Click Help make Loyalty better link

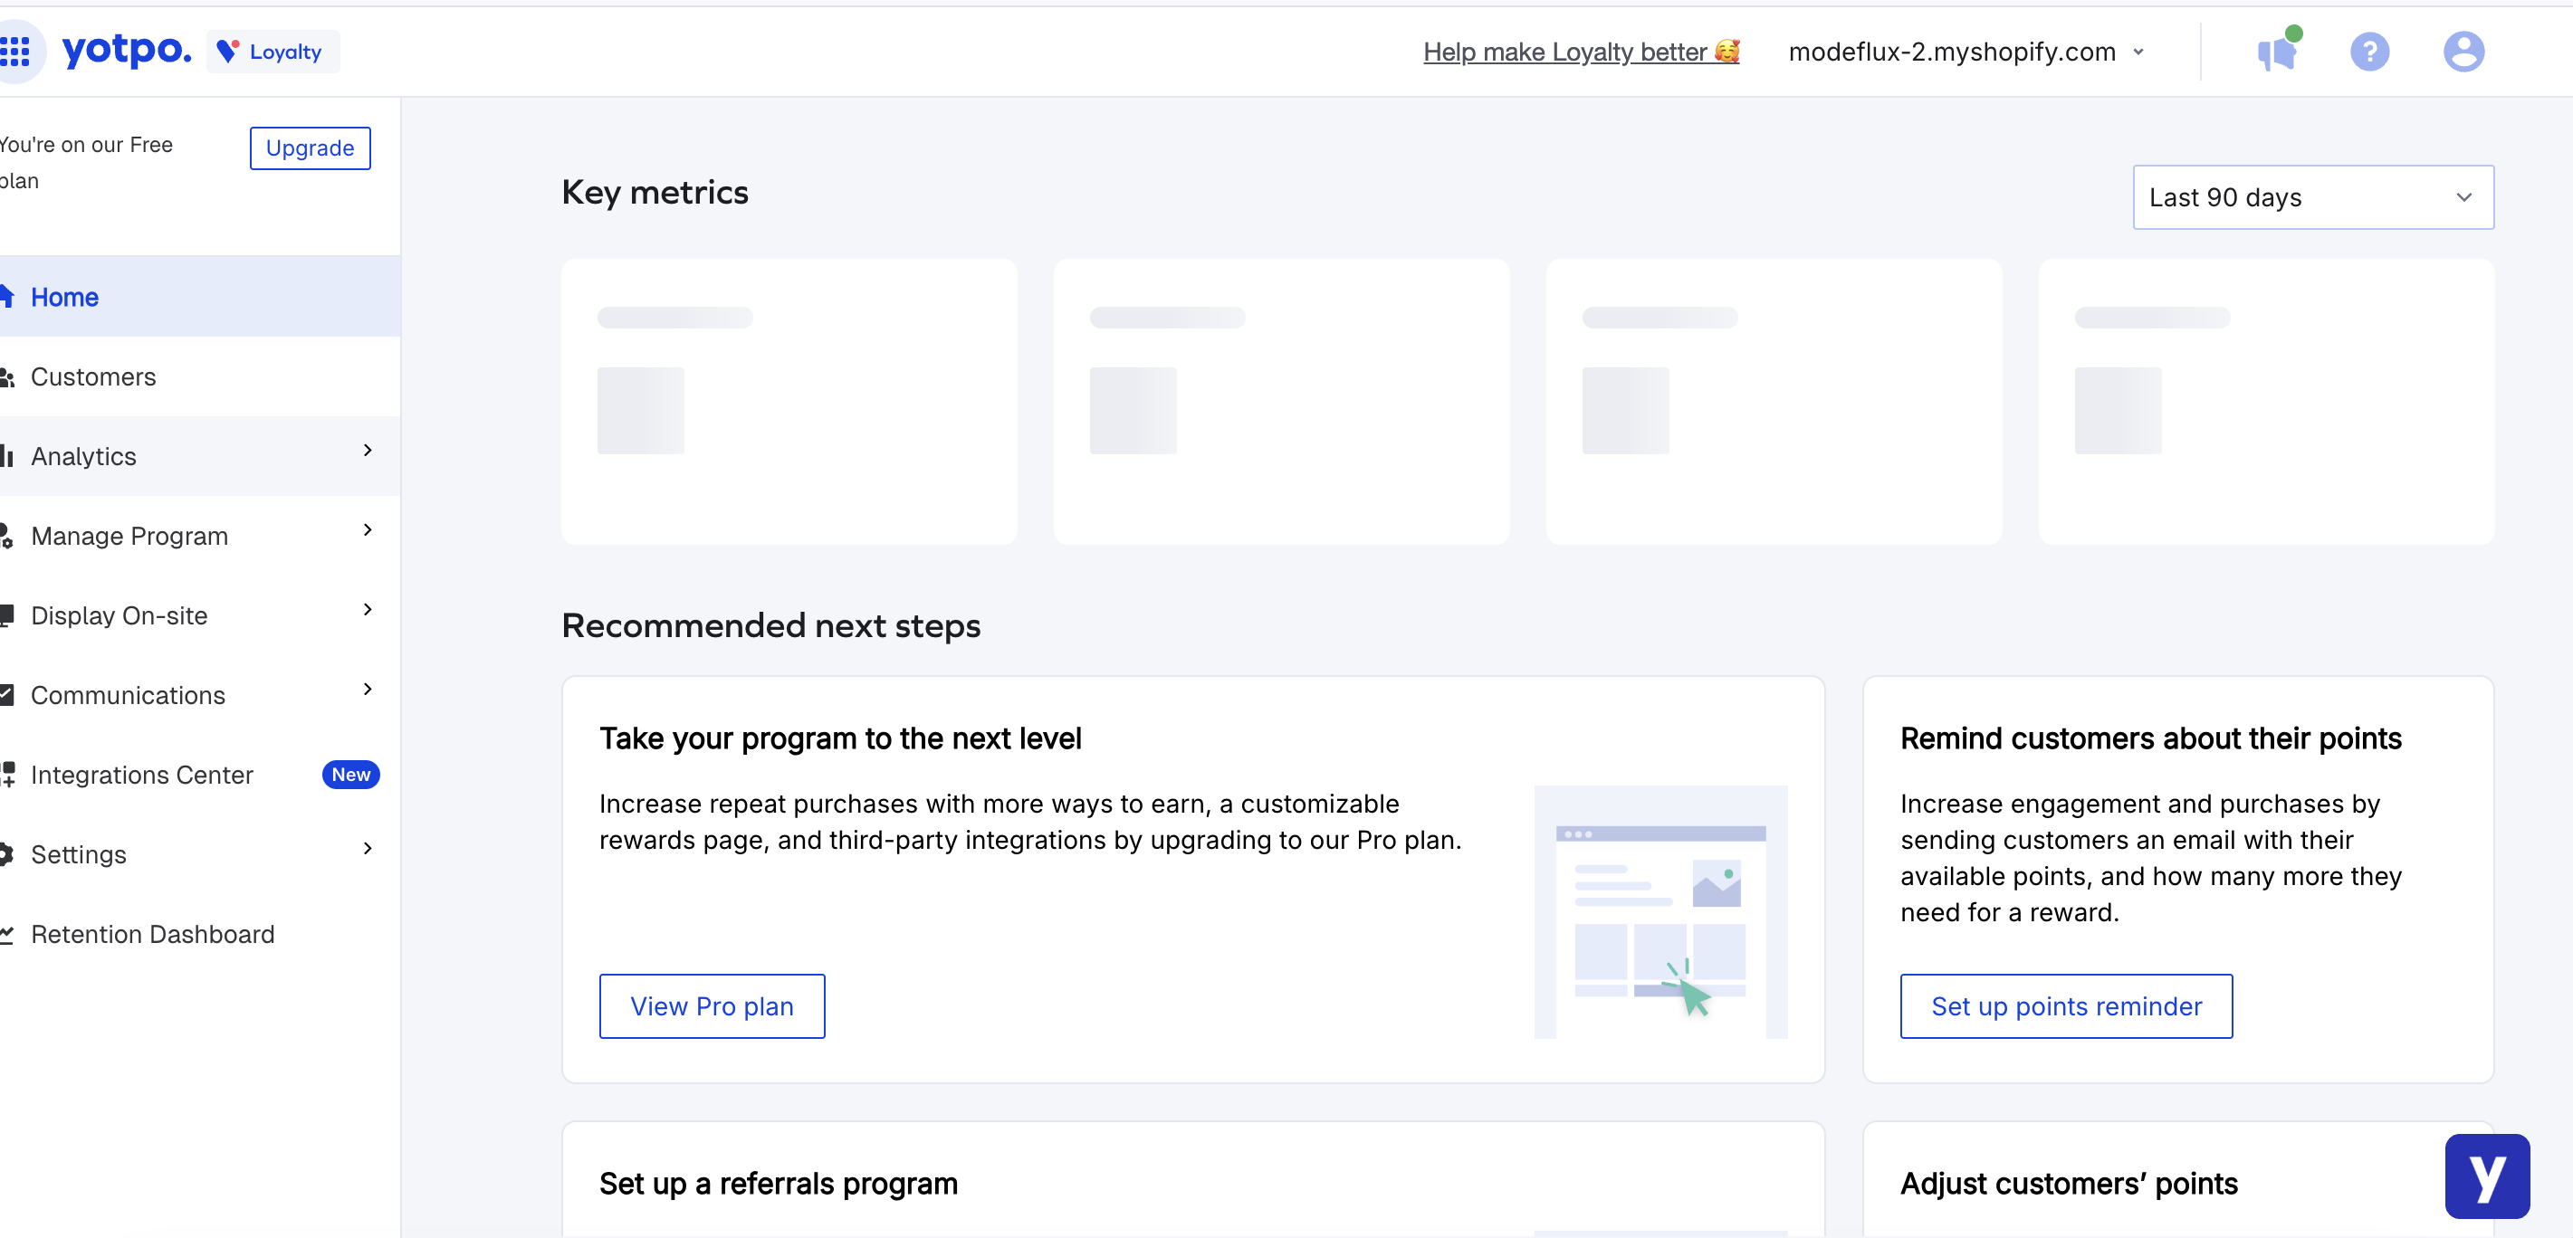[x=1580, y=52]
